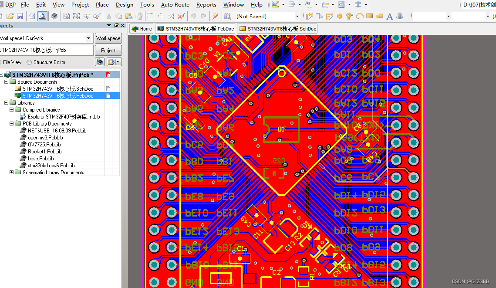Select the Interactive Routing tool
The width and height of the screenshot is (496, 288).
click(x=310, y=16)
